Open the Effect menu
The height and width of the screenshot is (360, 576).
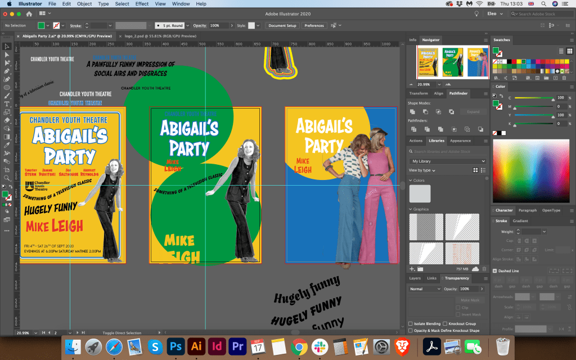coord(142,4)
